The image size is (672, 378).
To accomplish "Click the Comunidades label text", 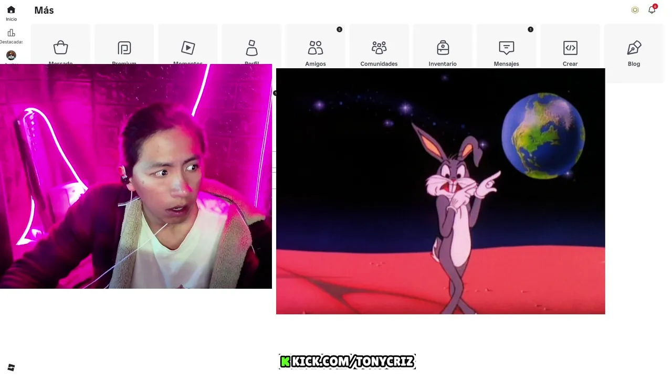I will (x=379, y=64).
